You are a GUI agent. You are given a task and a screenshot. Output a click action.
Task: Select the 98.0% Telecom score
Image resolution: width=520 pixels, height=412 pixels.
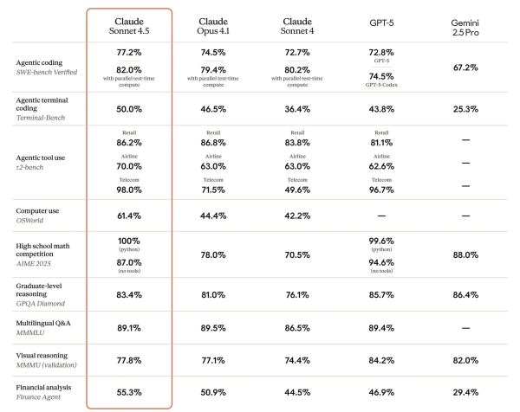click(x=129, y=189)
